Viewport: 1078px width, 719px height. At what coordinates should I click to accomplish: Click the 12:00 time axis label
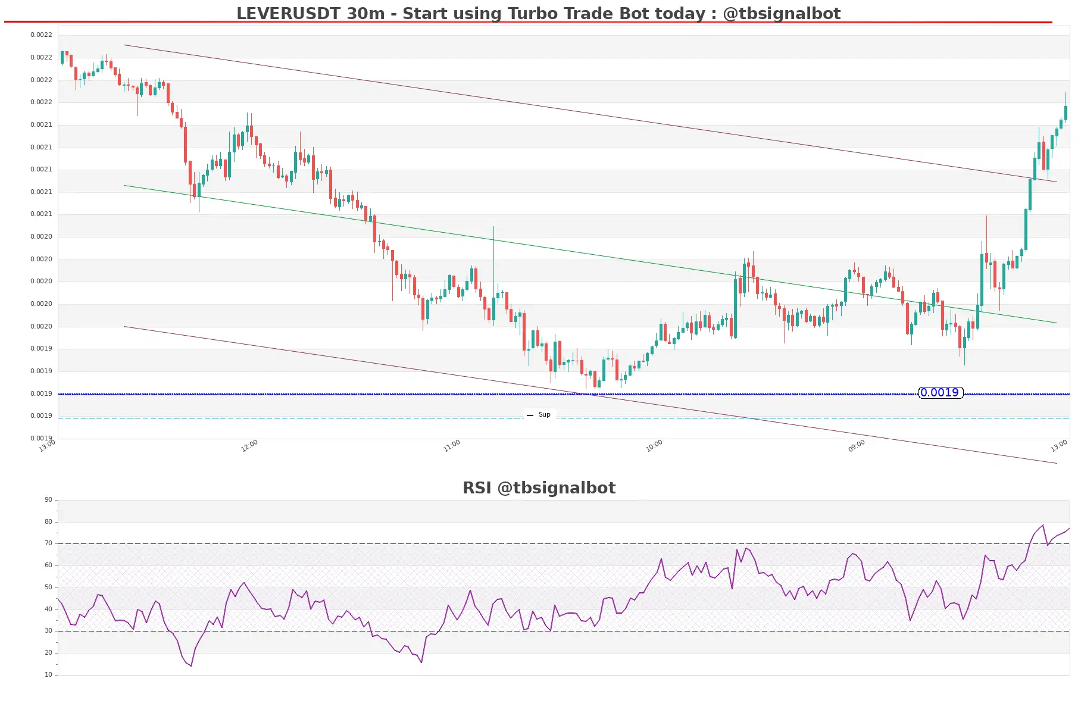[x=249, y=446]
